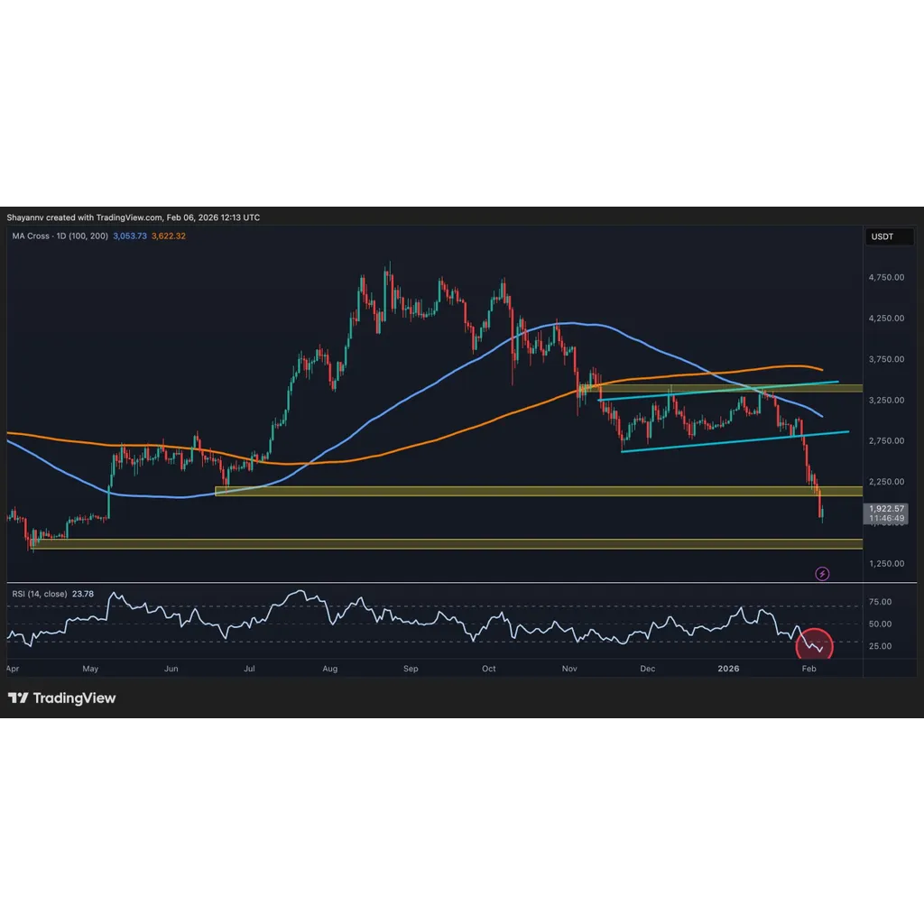Click the Feb label on time axis

click(808, 669)
